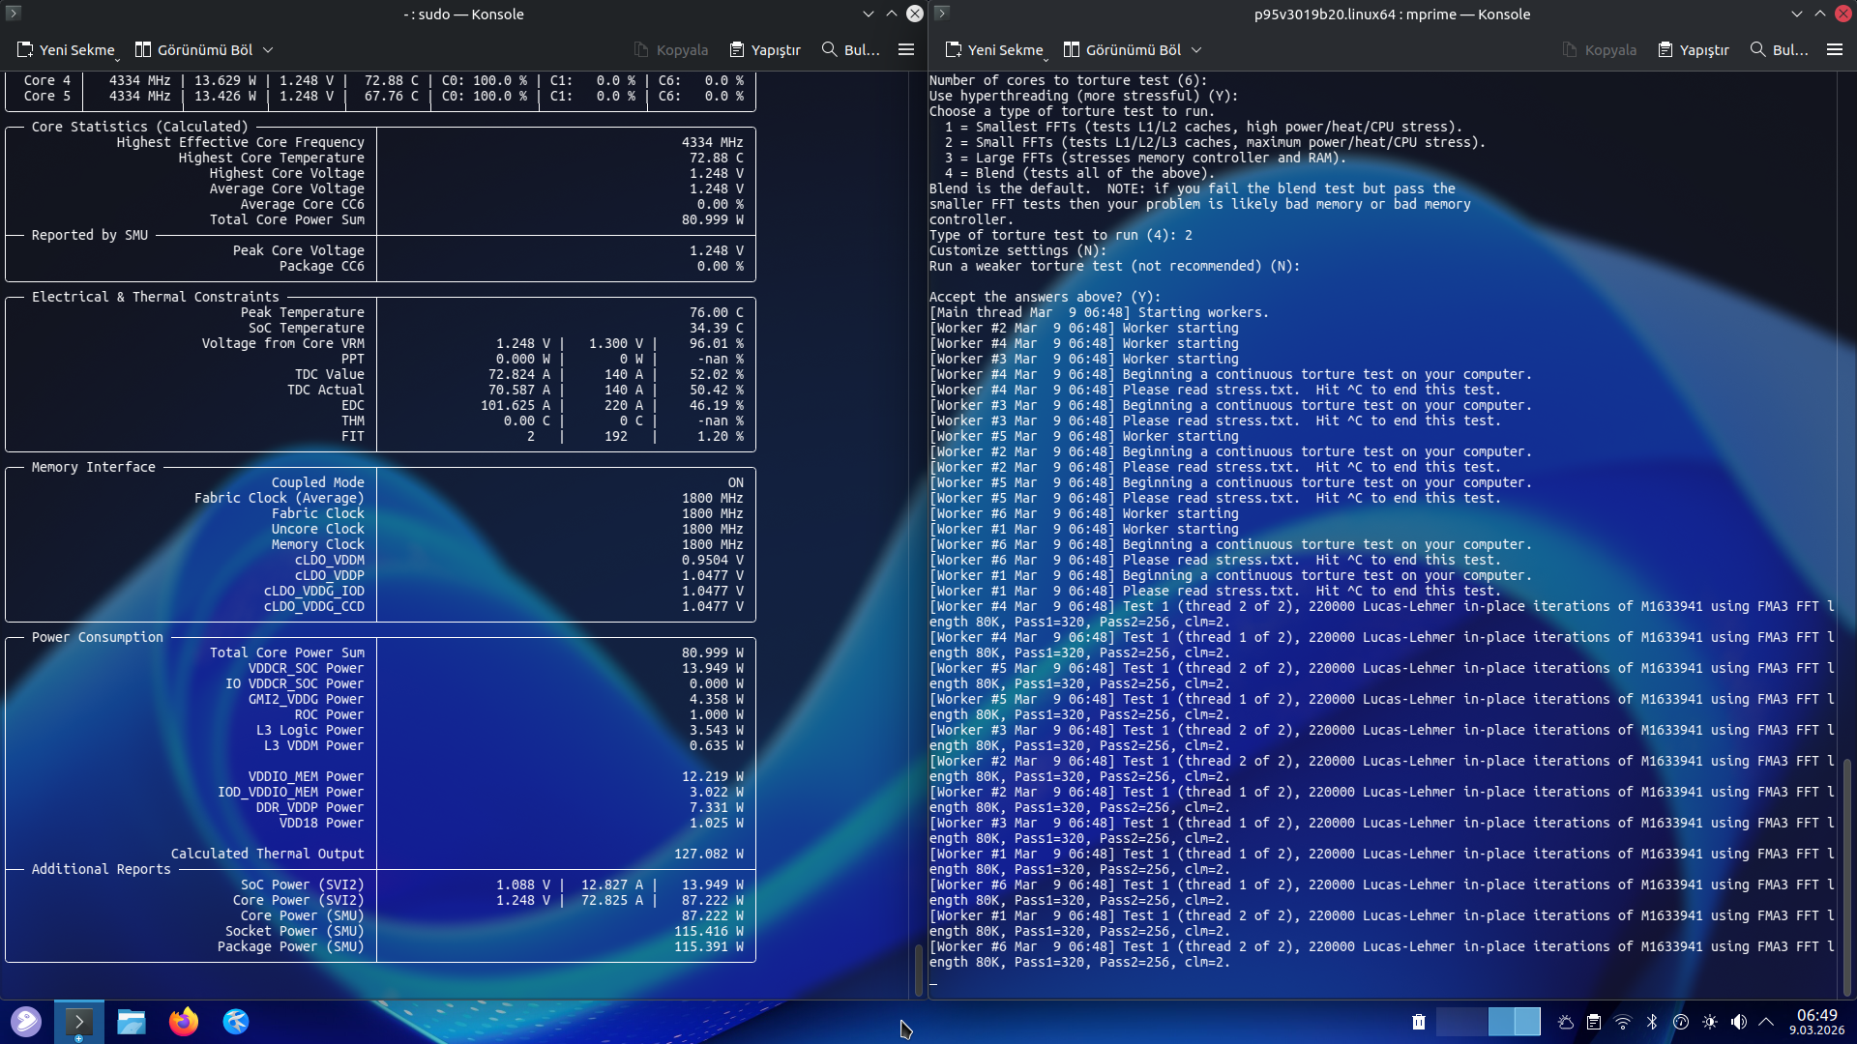The image size is (1857, 1044).
Task: Open power profile gauge icon in tray
Action: point(1681,1022)
